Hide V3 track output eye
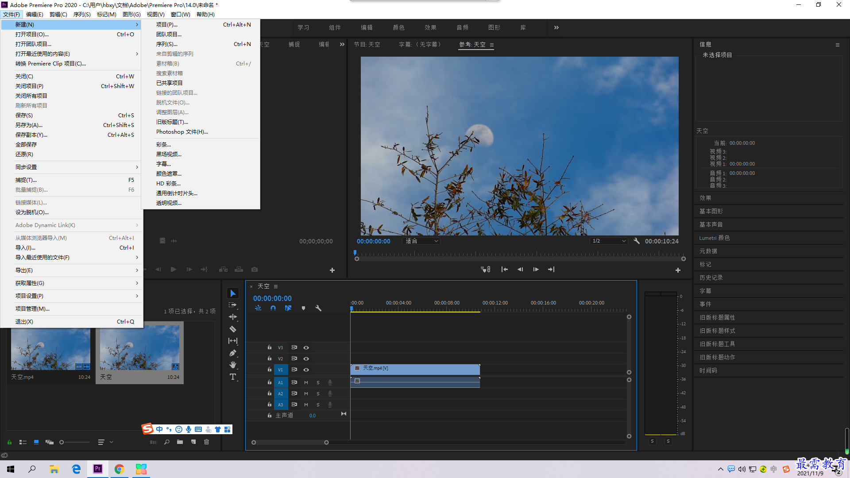This screenshot has width=850, height=478. click(x=306, y=347)
